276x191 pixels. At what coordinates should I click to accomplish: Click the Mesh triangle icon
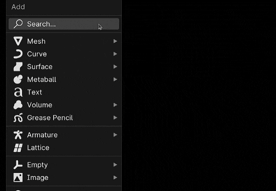pyautogui.click(x=18, y=41)
